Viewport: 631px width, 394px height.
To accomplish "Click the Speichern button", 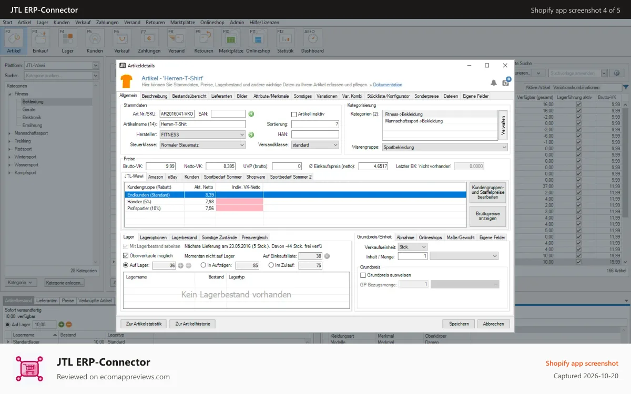I will [x=459, y=324].
